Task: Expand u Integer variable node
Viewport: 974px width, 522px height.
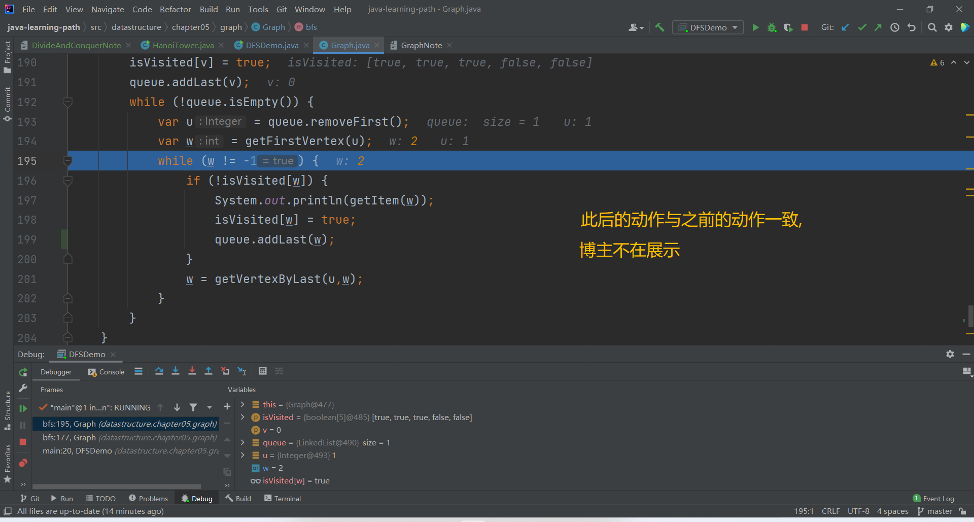Action: point(242,455)
